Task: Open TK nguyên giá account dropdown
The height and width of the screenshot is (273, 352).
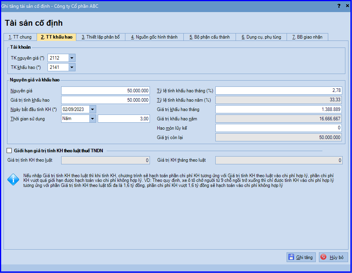Action: pyautogui.click(x=72, y=58)
